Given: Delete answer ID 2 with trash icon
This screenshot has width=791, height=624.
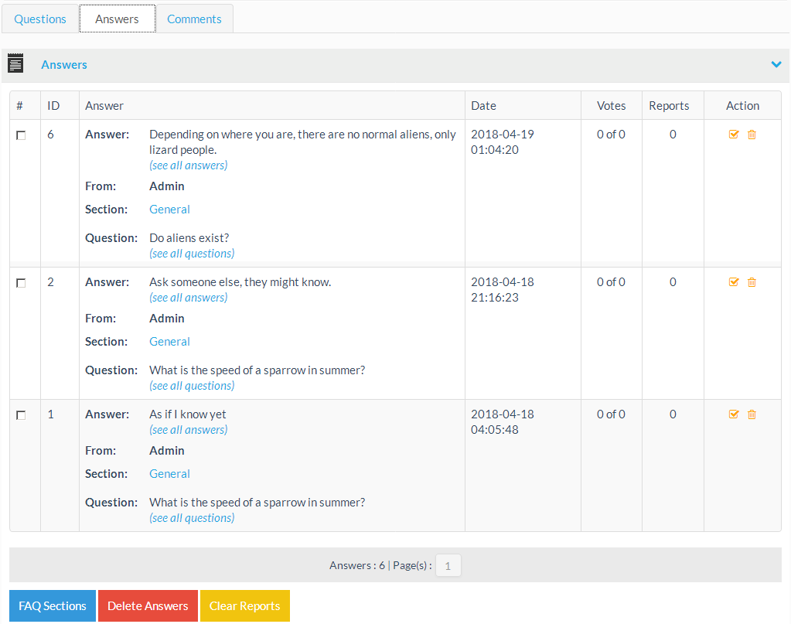Looking at the screenshot, I should [752, 282].
